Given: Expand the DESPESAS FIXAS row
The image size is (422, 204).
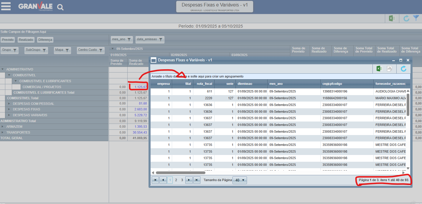Looking at the screenshot, I should coord(9,109).
